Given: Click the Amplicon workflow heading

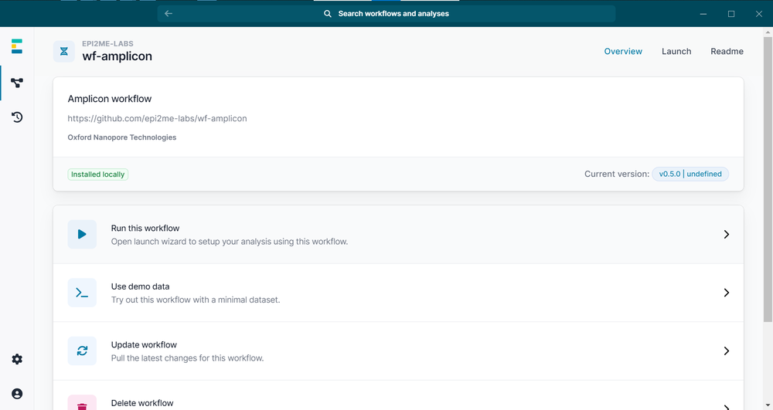Looking at the screenshot, I should pyautogui.click(x=110, y=98).
